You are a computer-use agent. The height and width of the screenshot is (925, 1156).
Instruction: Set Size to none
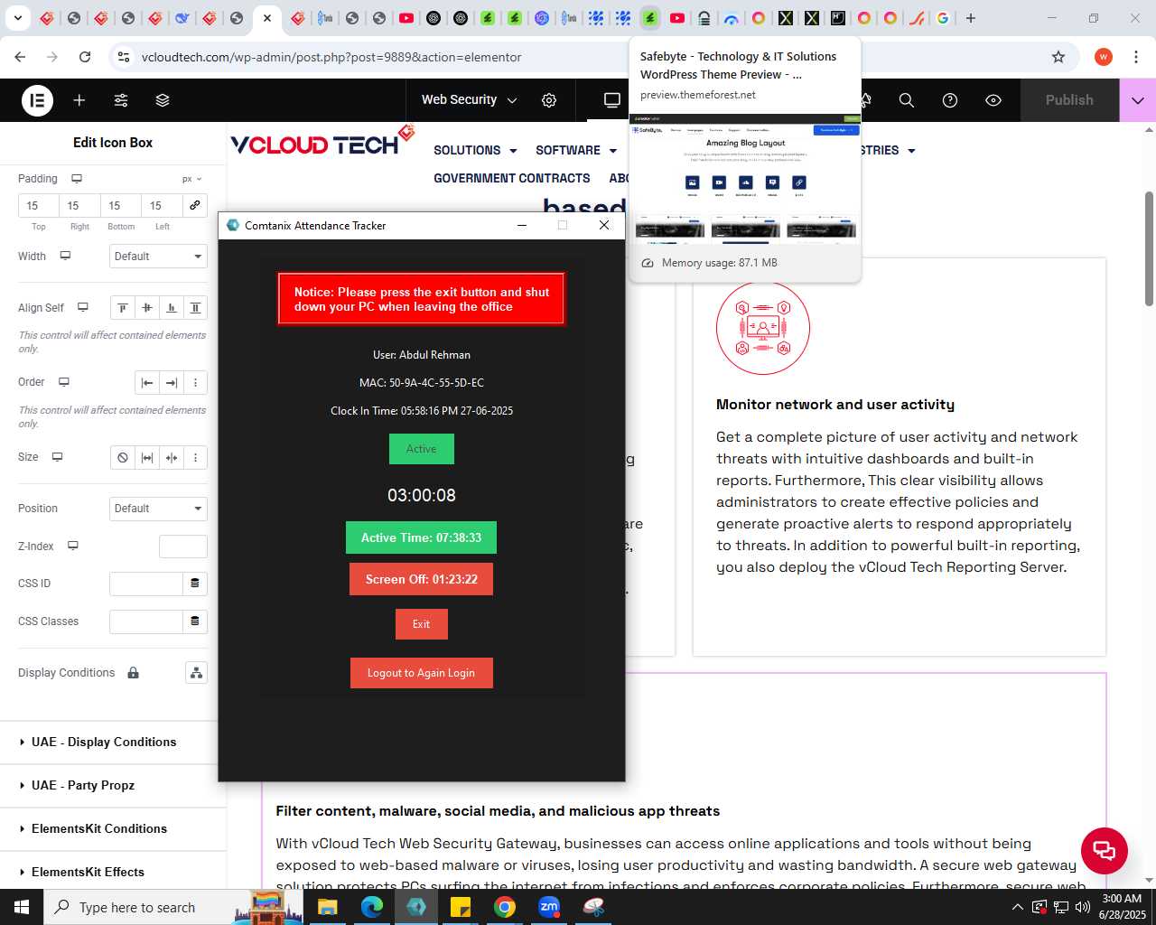tap(123, 458)
